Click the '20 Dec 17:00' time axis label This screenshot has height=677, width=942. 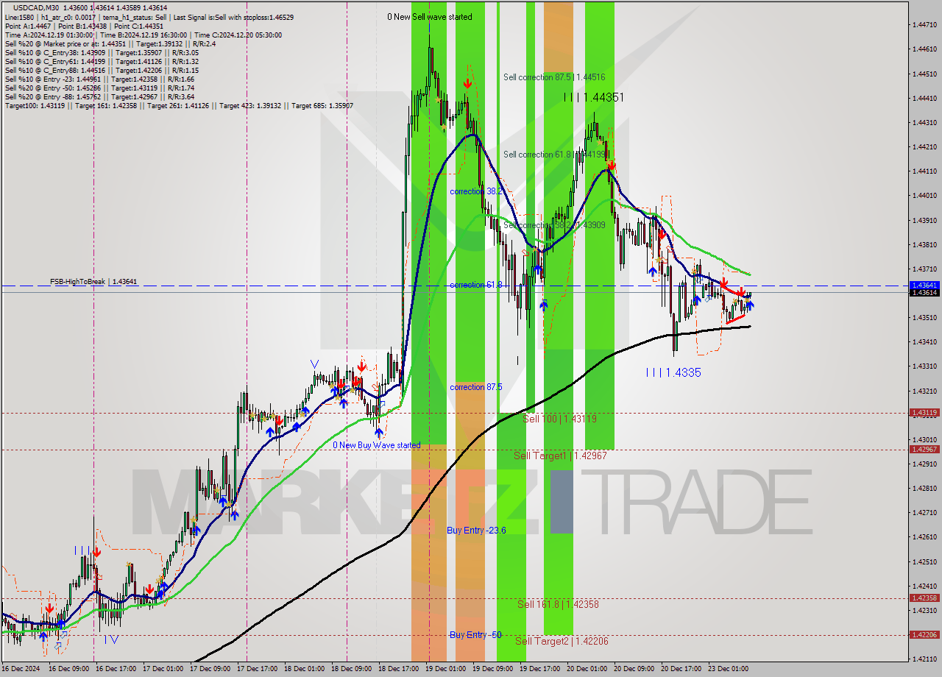pos(681,669)
